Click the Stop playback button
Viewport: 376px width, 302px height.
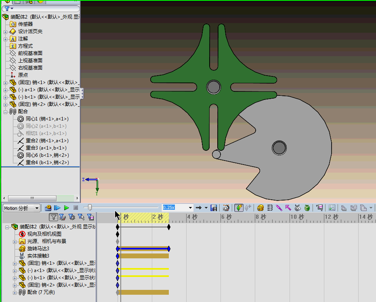pos(76,208)
